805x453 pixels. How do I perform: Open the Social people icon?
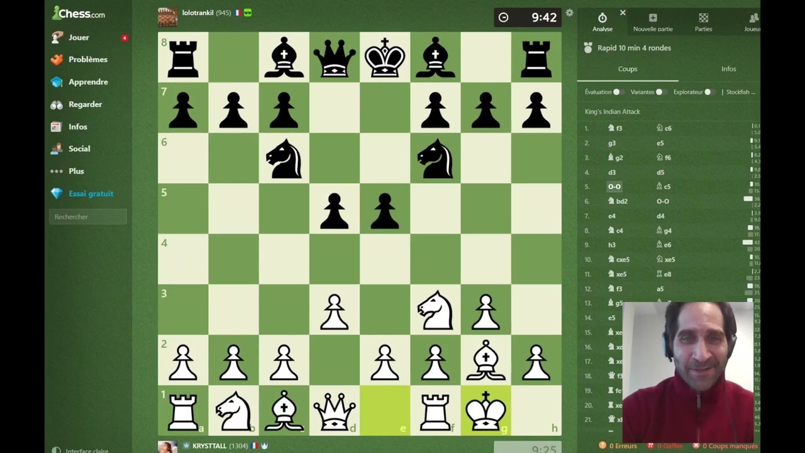click(x=57, y=148)
